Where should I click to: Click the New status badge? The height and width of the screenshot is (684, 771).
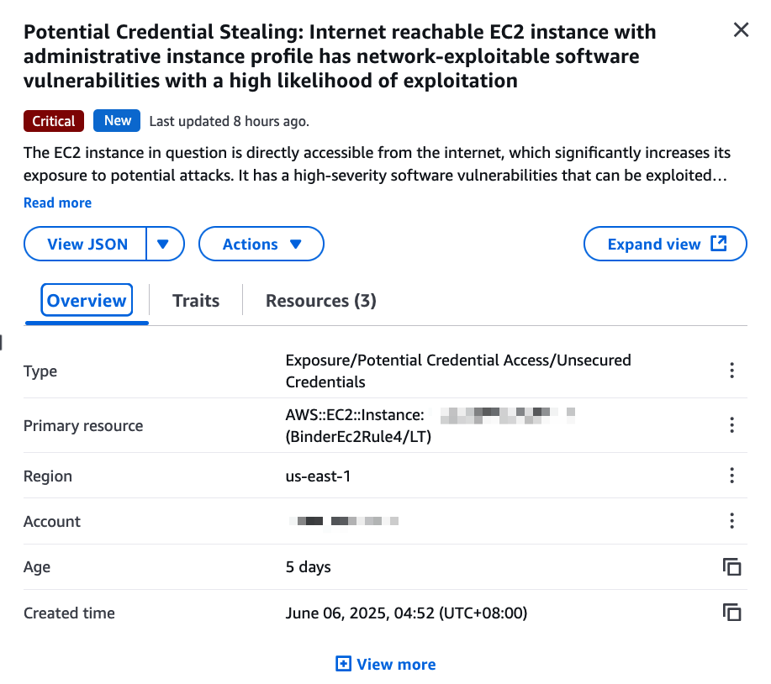click(117, 120)
